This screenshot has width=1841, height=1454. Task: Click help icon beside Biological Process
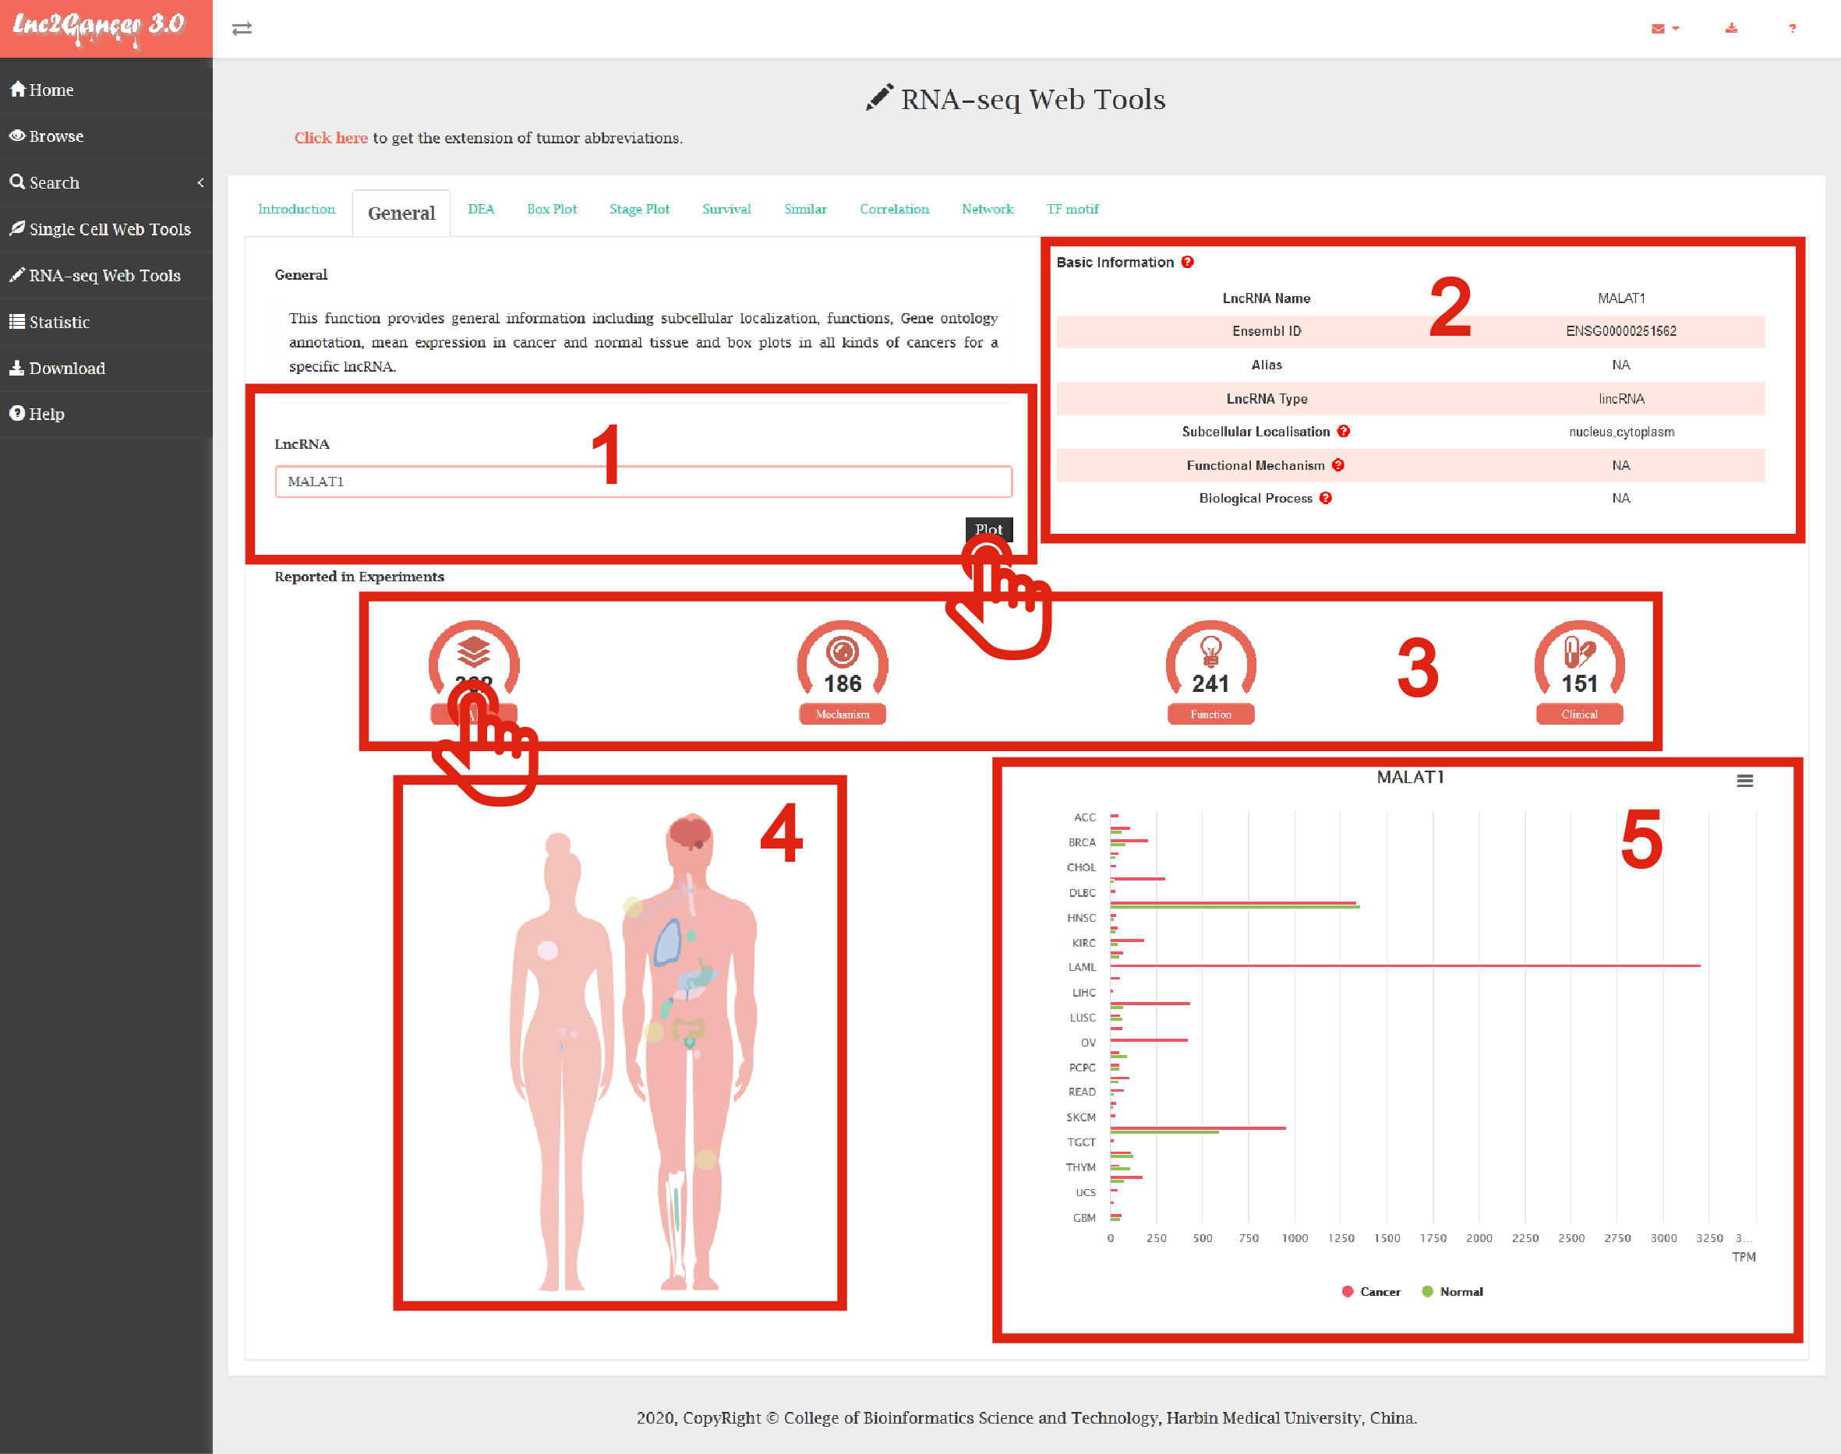pos(1326,498)
